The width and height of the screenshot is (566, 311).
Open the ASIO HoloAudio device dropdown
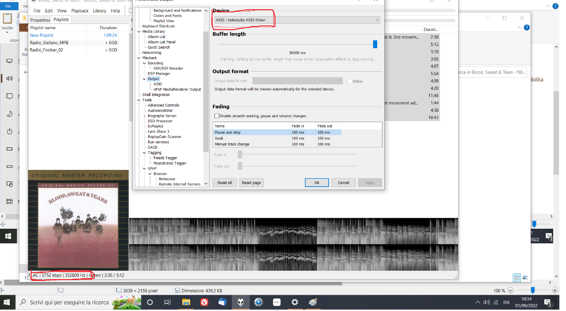click(297, 20)
